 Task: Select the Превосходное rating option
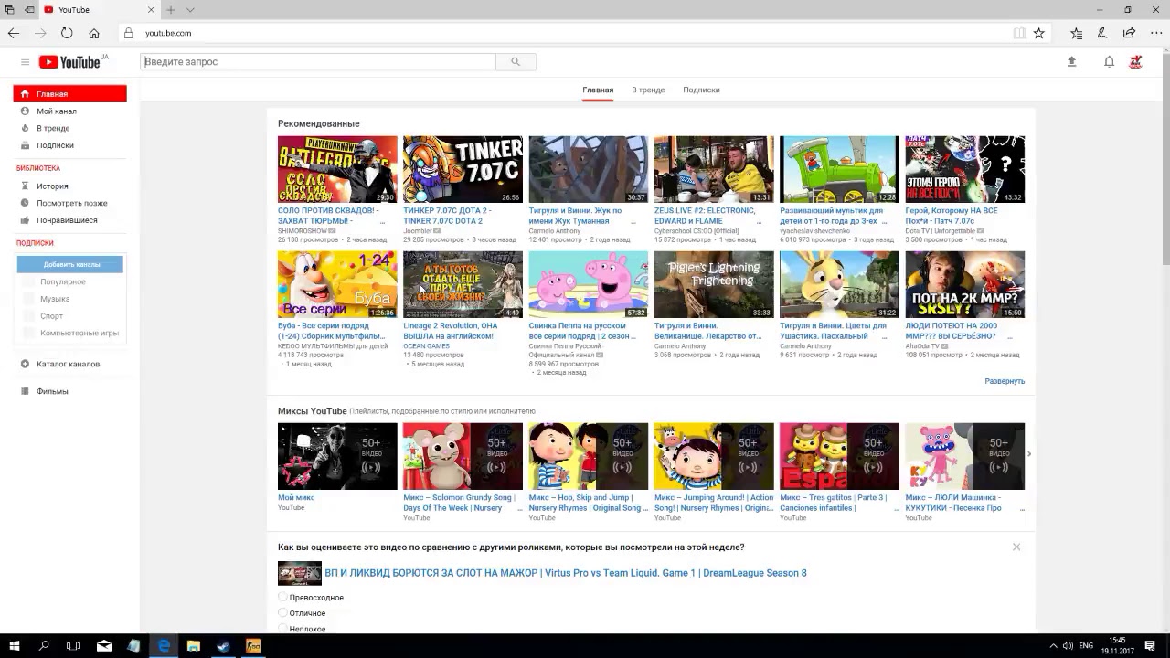pos(282,598)
